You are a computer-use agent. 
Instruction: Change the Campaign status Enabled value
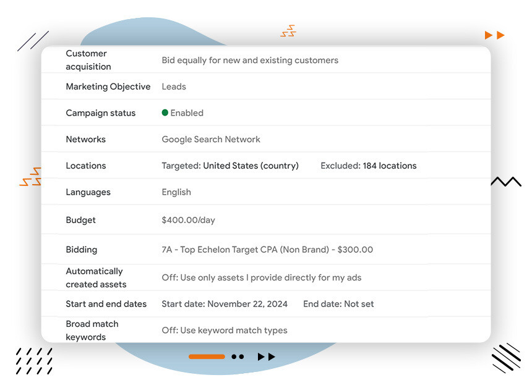186,113
